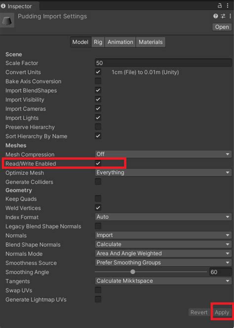Click the Pudding model thumbnail icon
The width and height of the screenshot is (234, 328).
click(7, 20)
